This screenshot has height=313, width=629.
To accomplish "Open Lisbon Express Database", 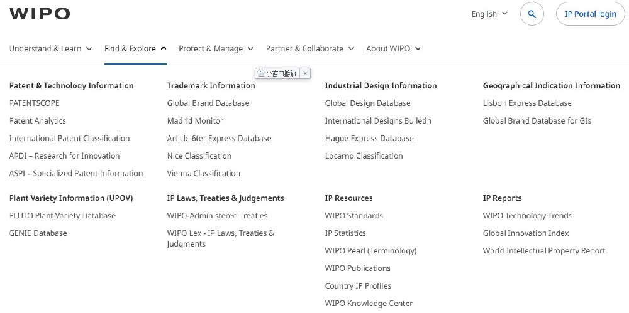I will click(x=527, y=103).
